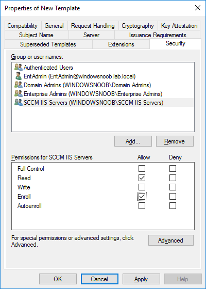Select the Authenticated Users group icon
206x289 pixels.
coord(19,67)
